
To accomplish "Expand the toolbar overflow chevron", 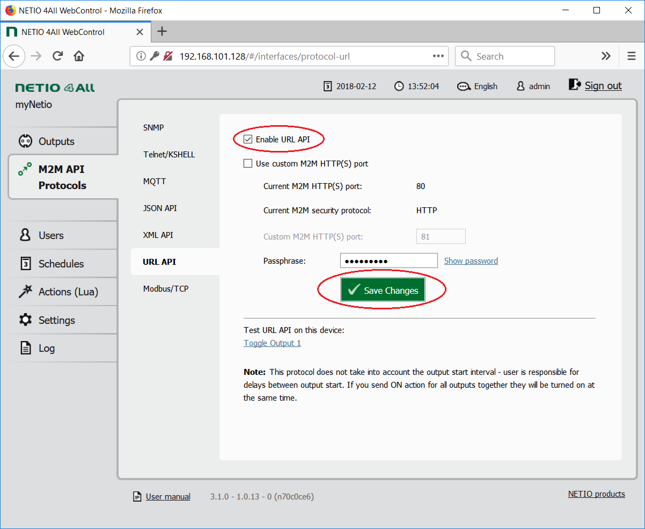I will [606, 56].
